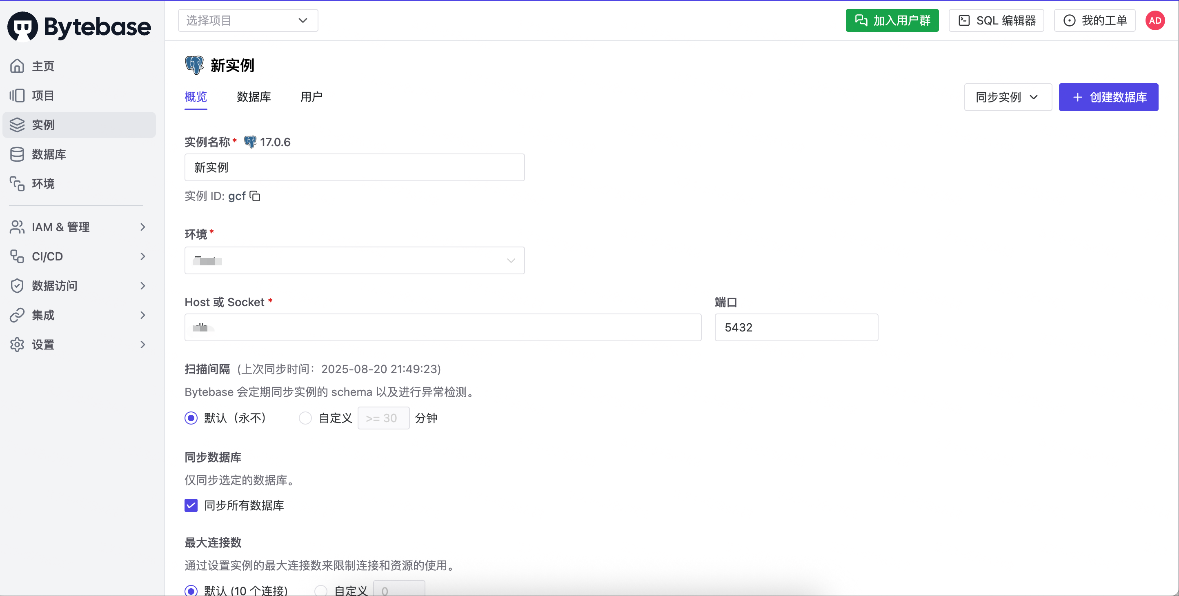Copy the instance ID gcf
This screenshot has height=596, width=1179.
(x=255, y=196)
